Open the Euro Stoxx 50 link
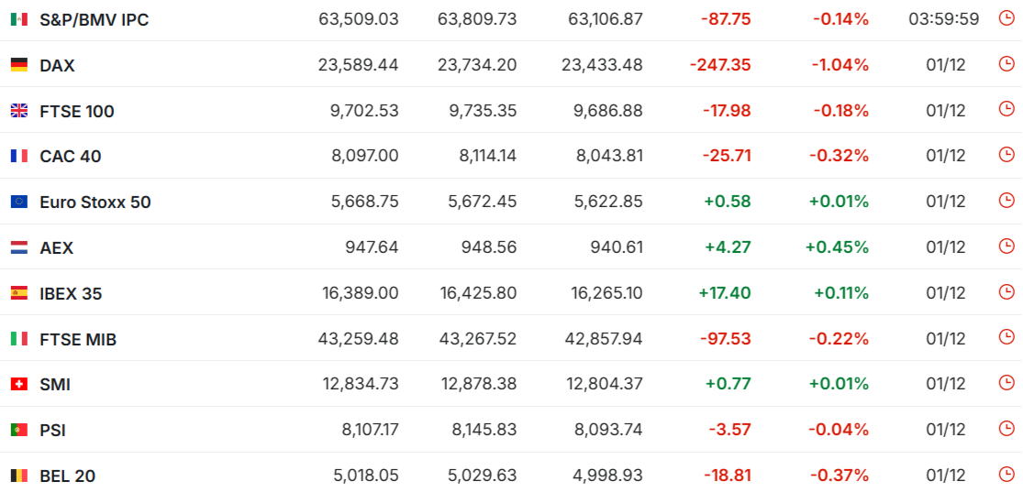This screenshot has width=1023, height=492. tap(95, 202)
